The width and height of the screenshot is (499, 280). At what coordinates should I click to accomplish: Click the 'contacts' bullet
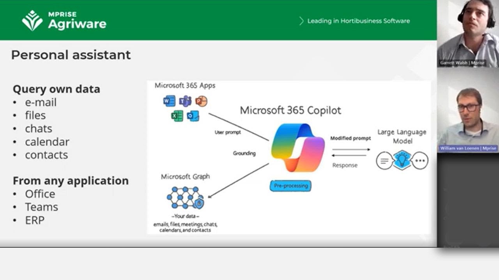(46, 155)
